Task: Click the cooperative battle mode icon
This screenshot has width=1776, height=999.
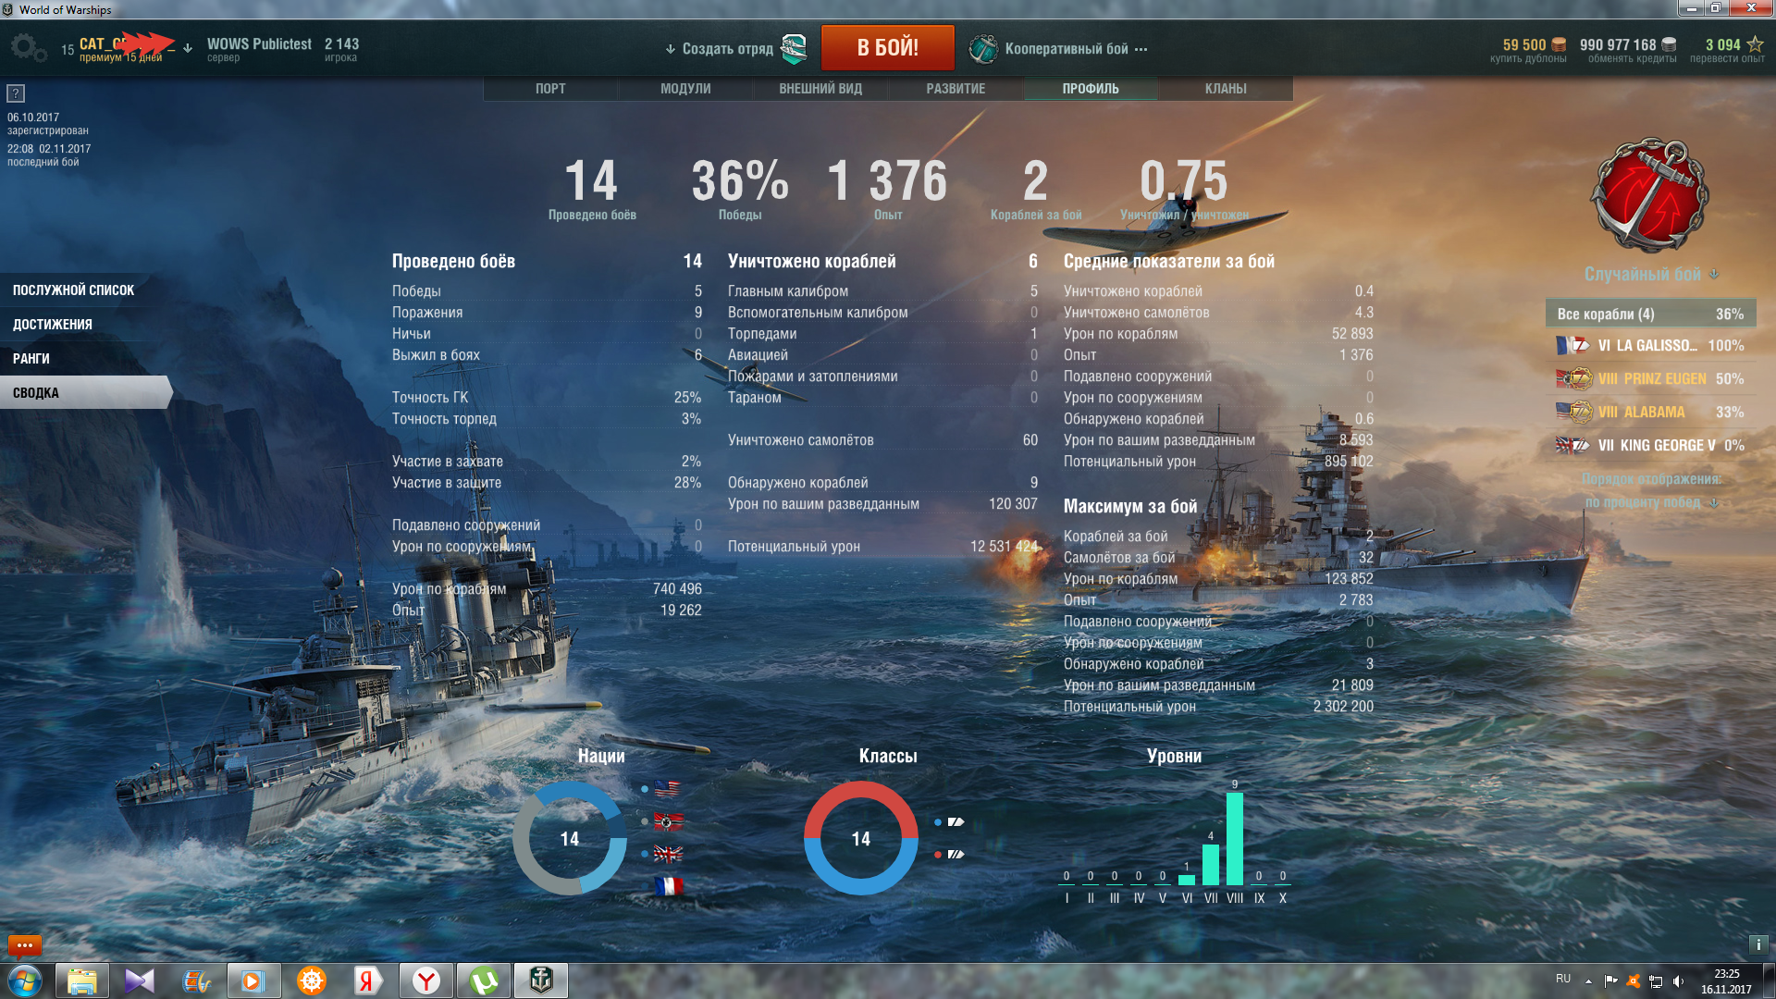Action: (x=983, y=49)
